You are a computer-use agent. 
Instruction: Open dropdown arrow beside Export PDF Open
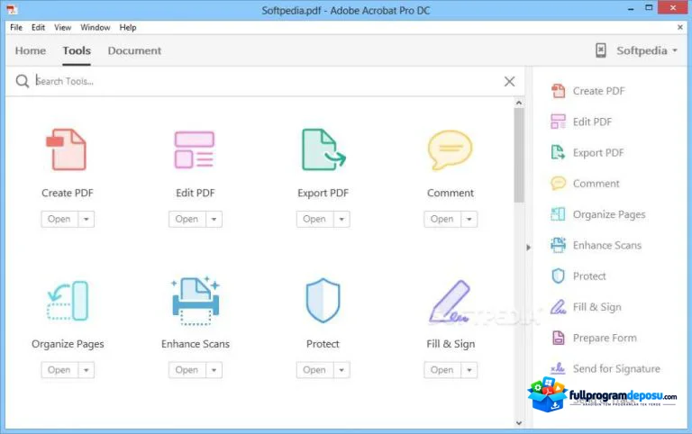point(341,219)
